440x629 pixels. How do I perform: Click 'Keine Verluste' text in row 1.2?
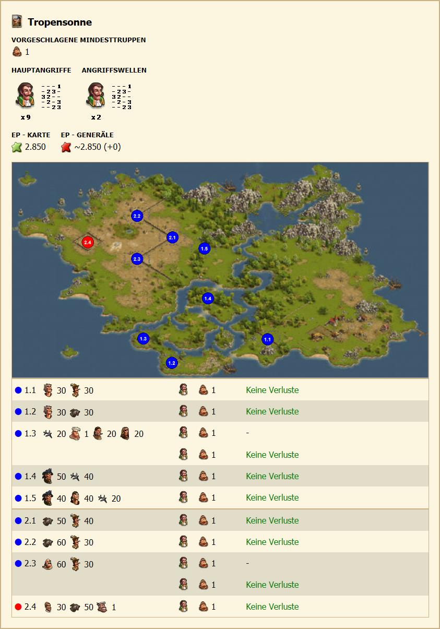pyautogui.click(x=272, y=411)
